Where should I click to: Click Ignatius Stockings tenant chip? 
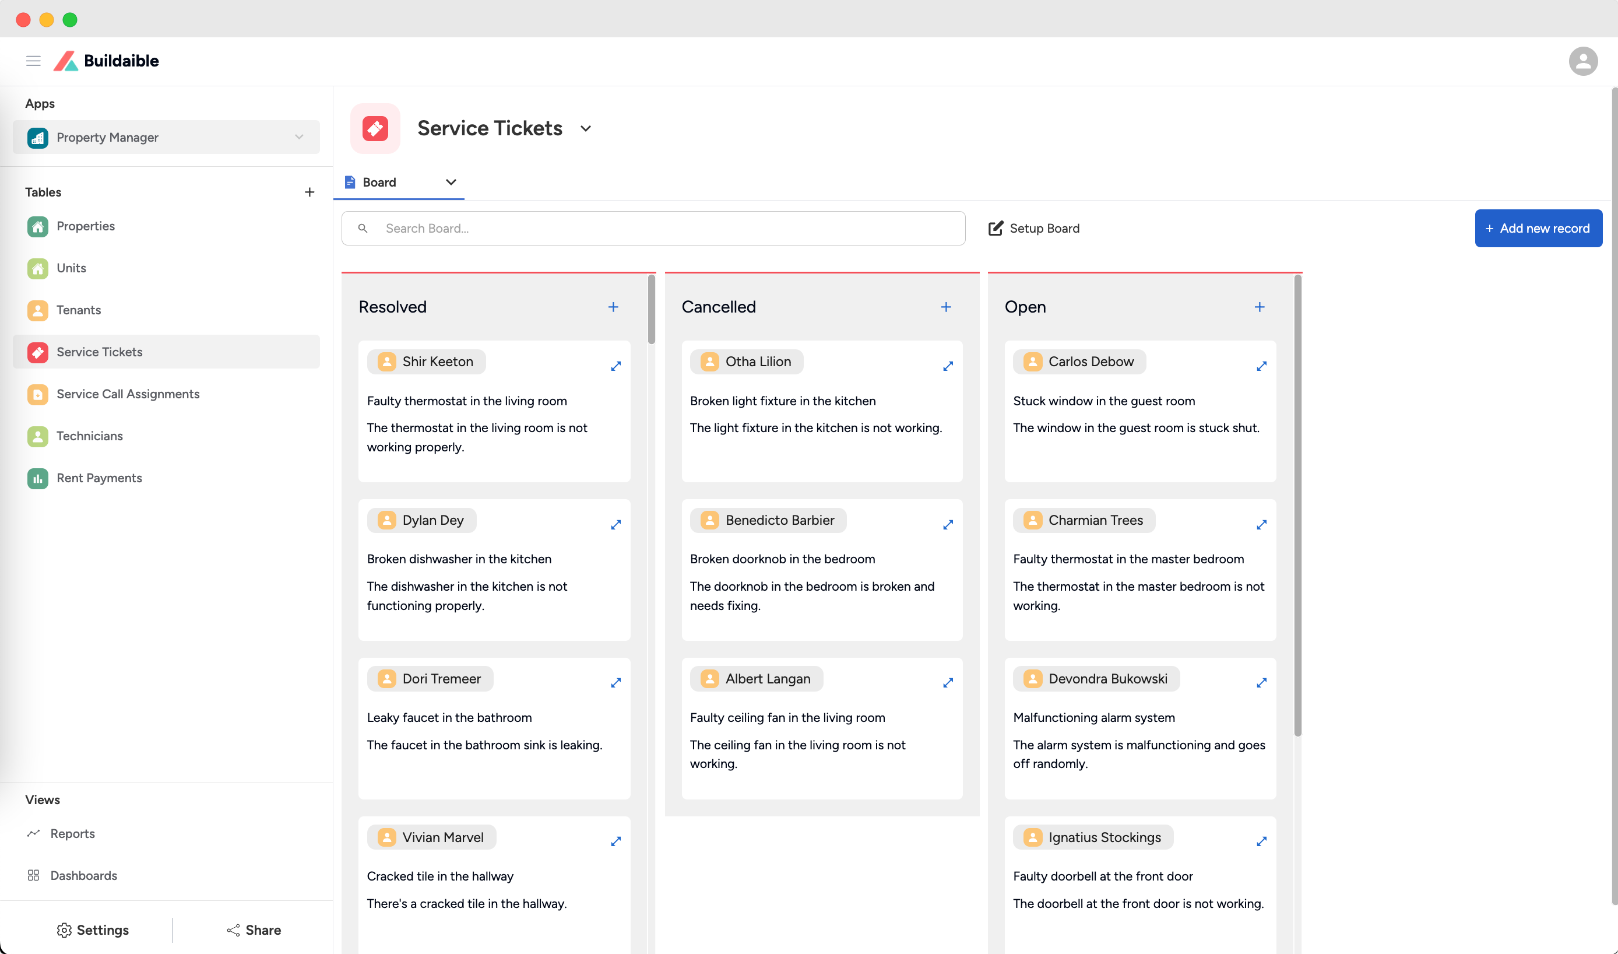point(1093,837)
